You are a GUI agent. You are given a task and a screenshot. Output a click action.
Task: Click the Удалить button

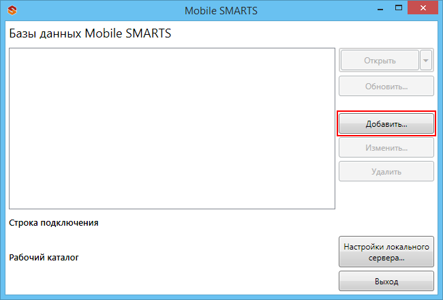click(386, 171)
